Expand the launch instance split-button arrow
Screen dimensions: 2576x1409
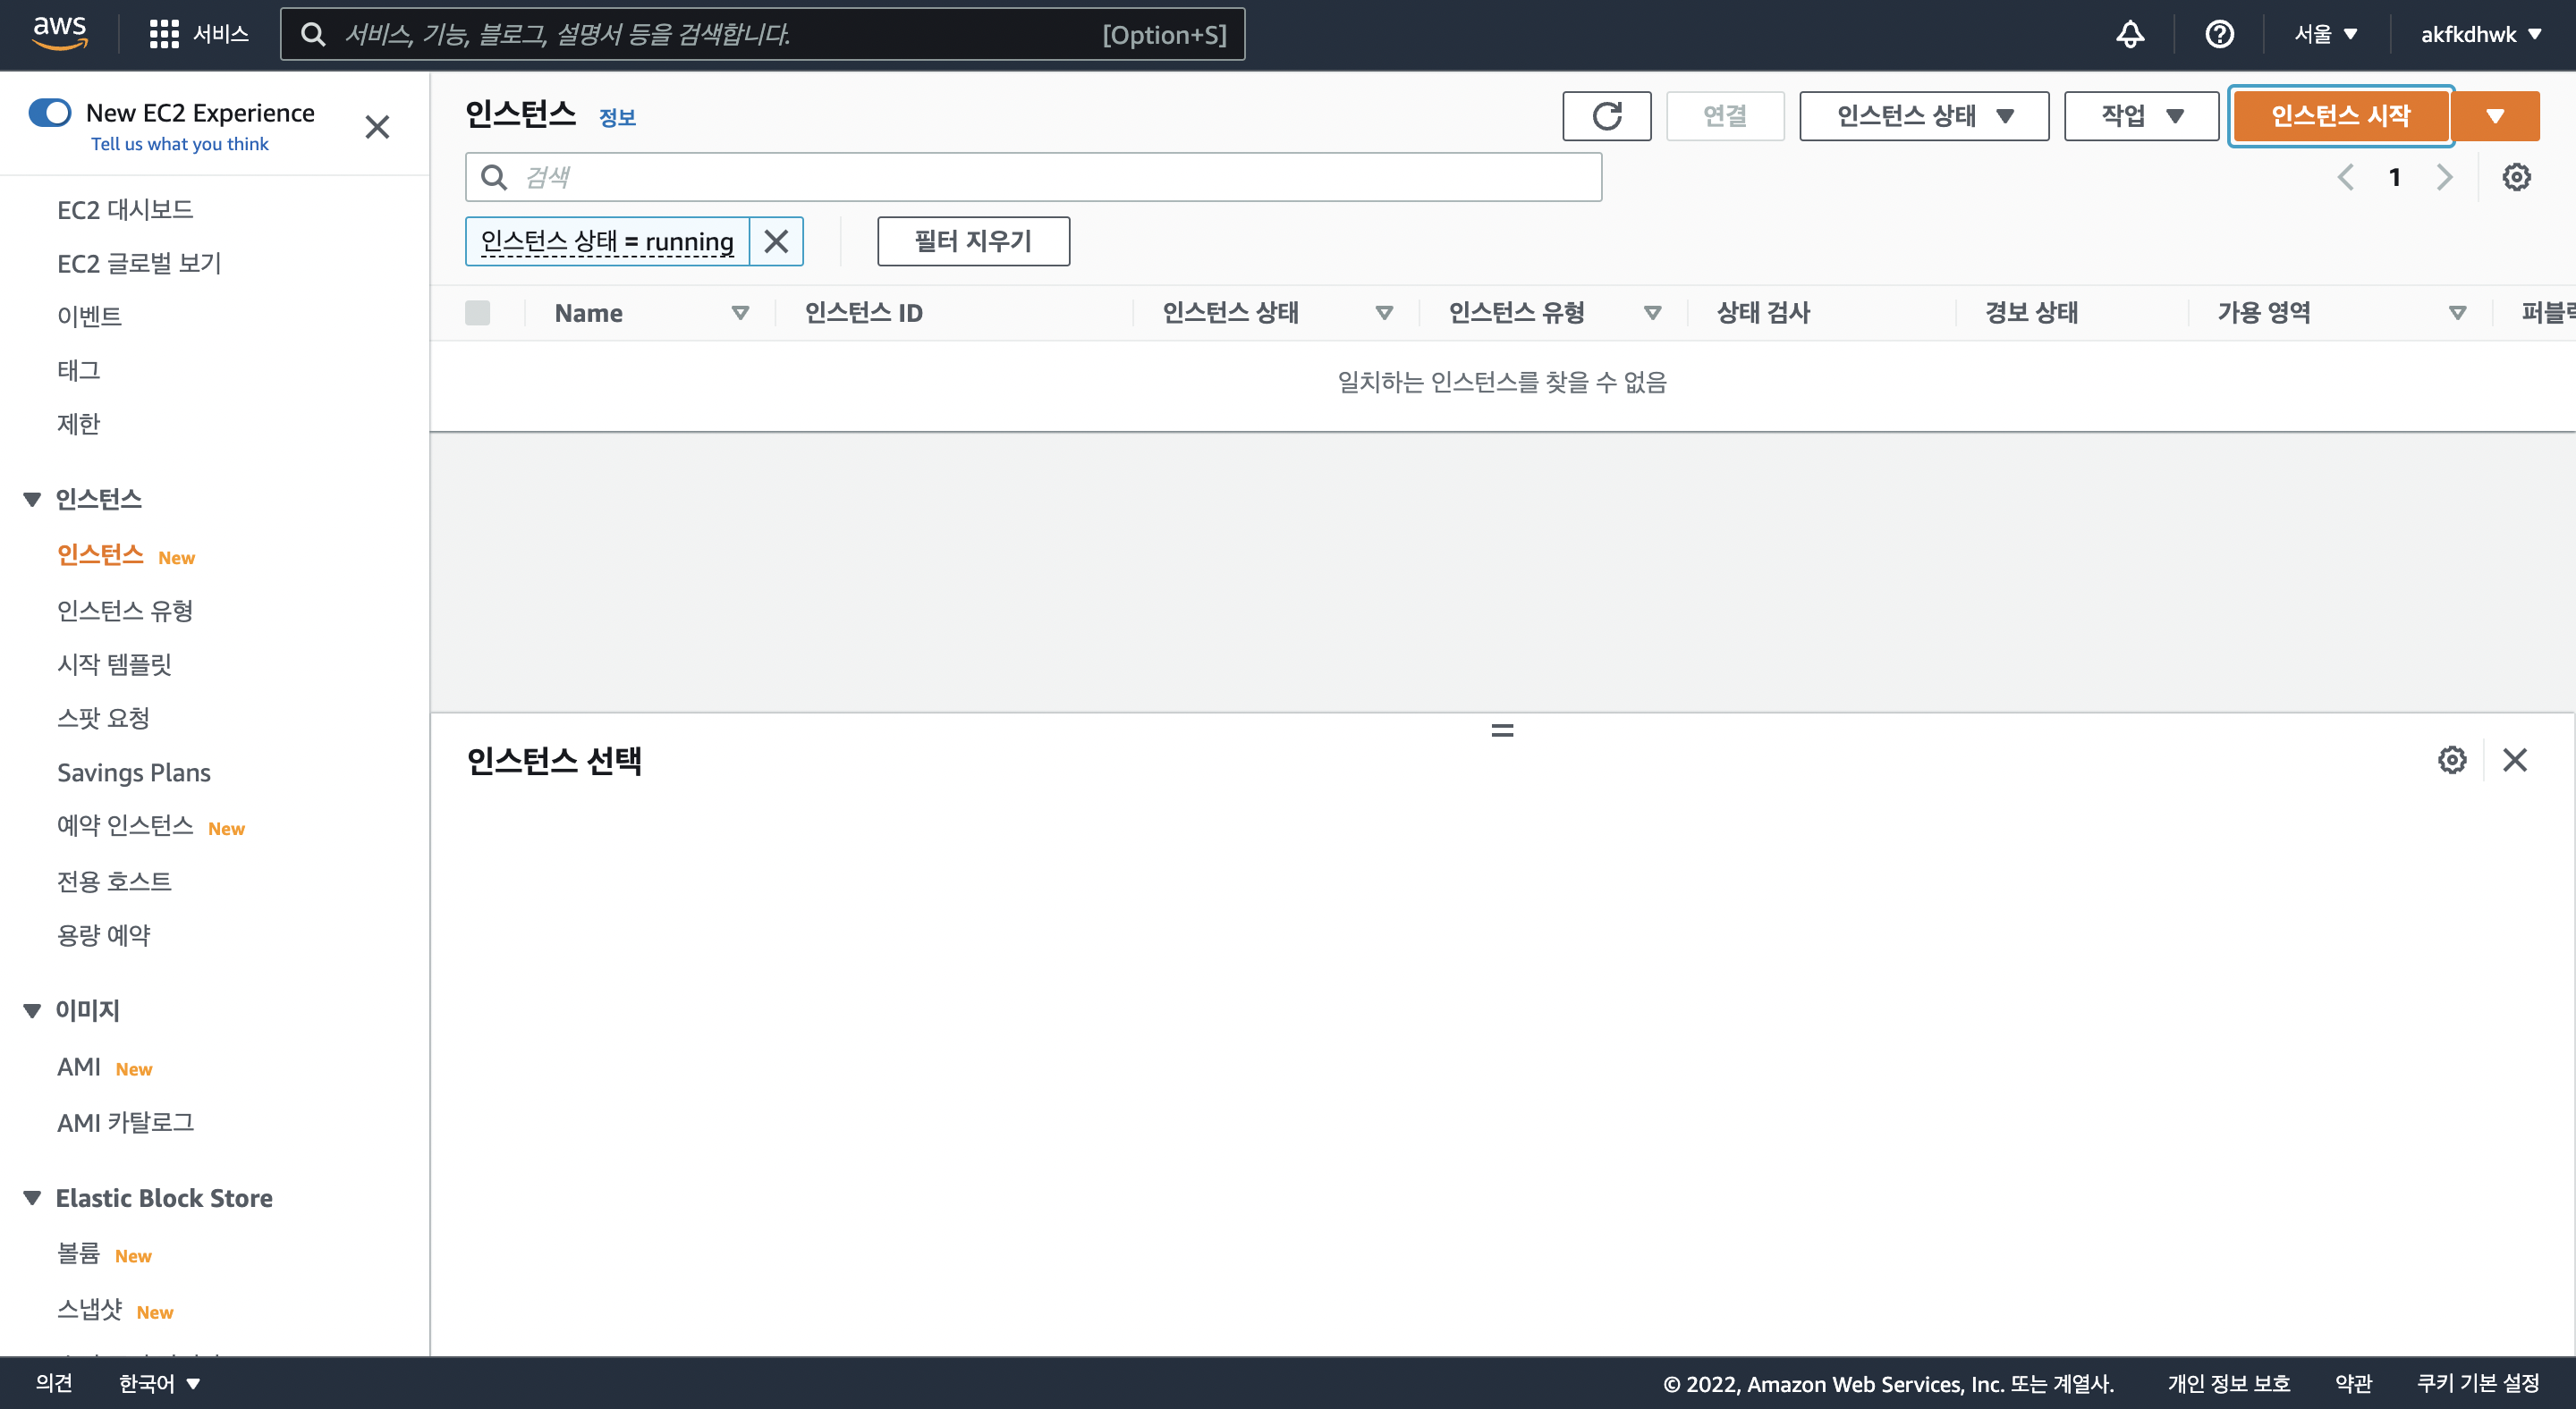2495,116
